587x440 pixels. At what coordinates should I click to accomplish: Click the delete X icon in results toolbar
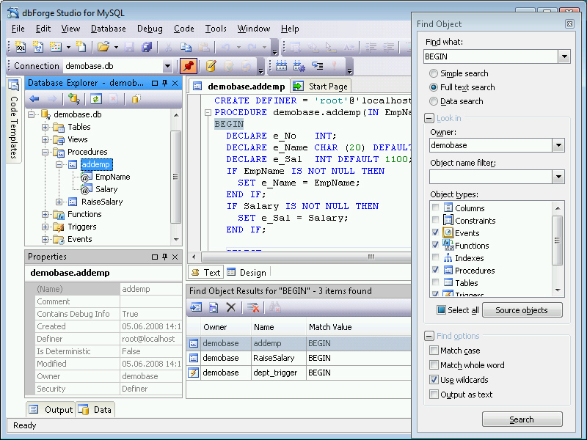point(230,308)
